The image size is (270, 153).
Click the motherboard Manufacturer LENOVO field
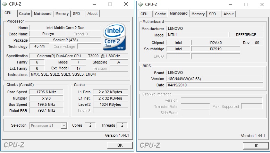pyautogui.click(x=215, y=28)
